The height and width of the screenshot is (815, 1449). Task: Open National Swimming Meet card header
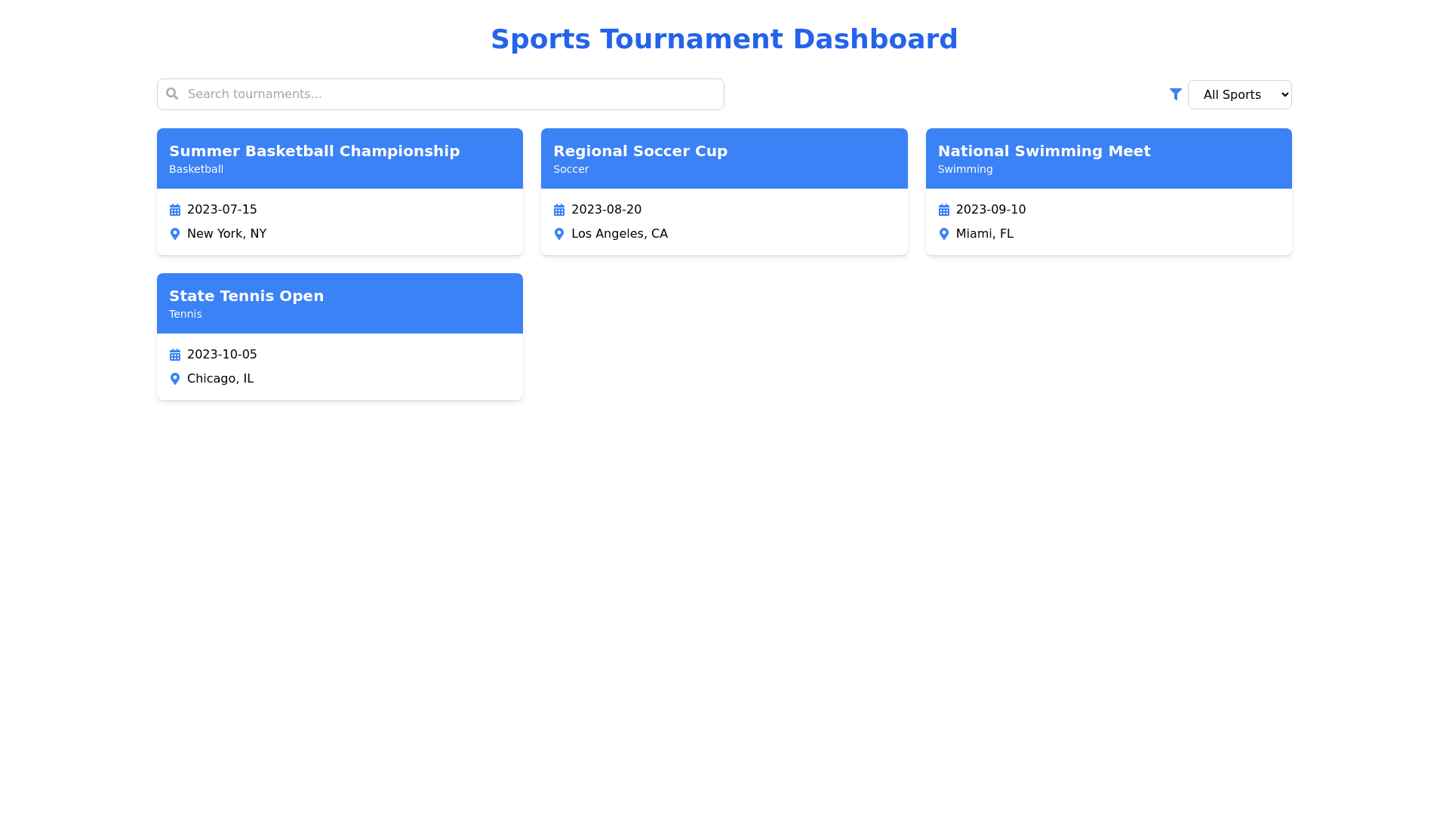click(x=1108, y=158)
